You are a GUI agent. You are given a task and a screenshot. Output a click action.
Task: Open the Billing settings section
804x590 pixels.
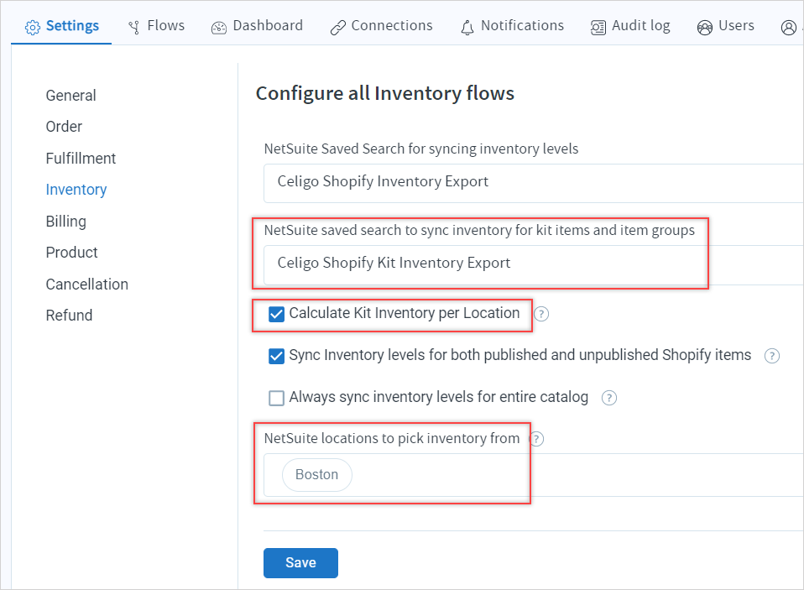(x=65, y=222)
